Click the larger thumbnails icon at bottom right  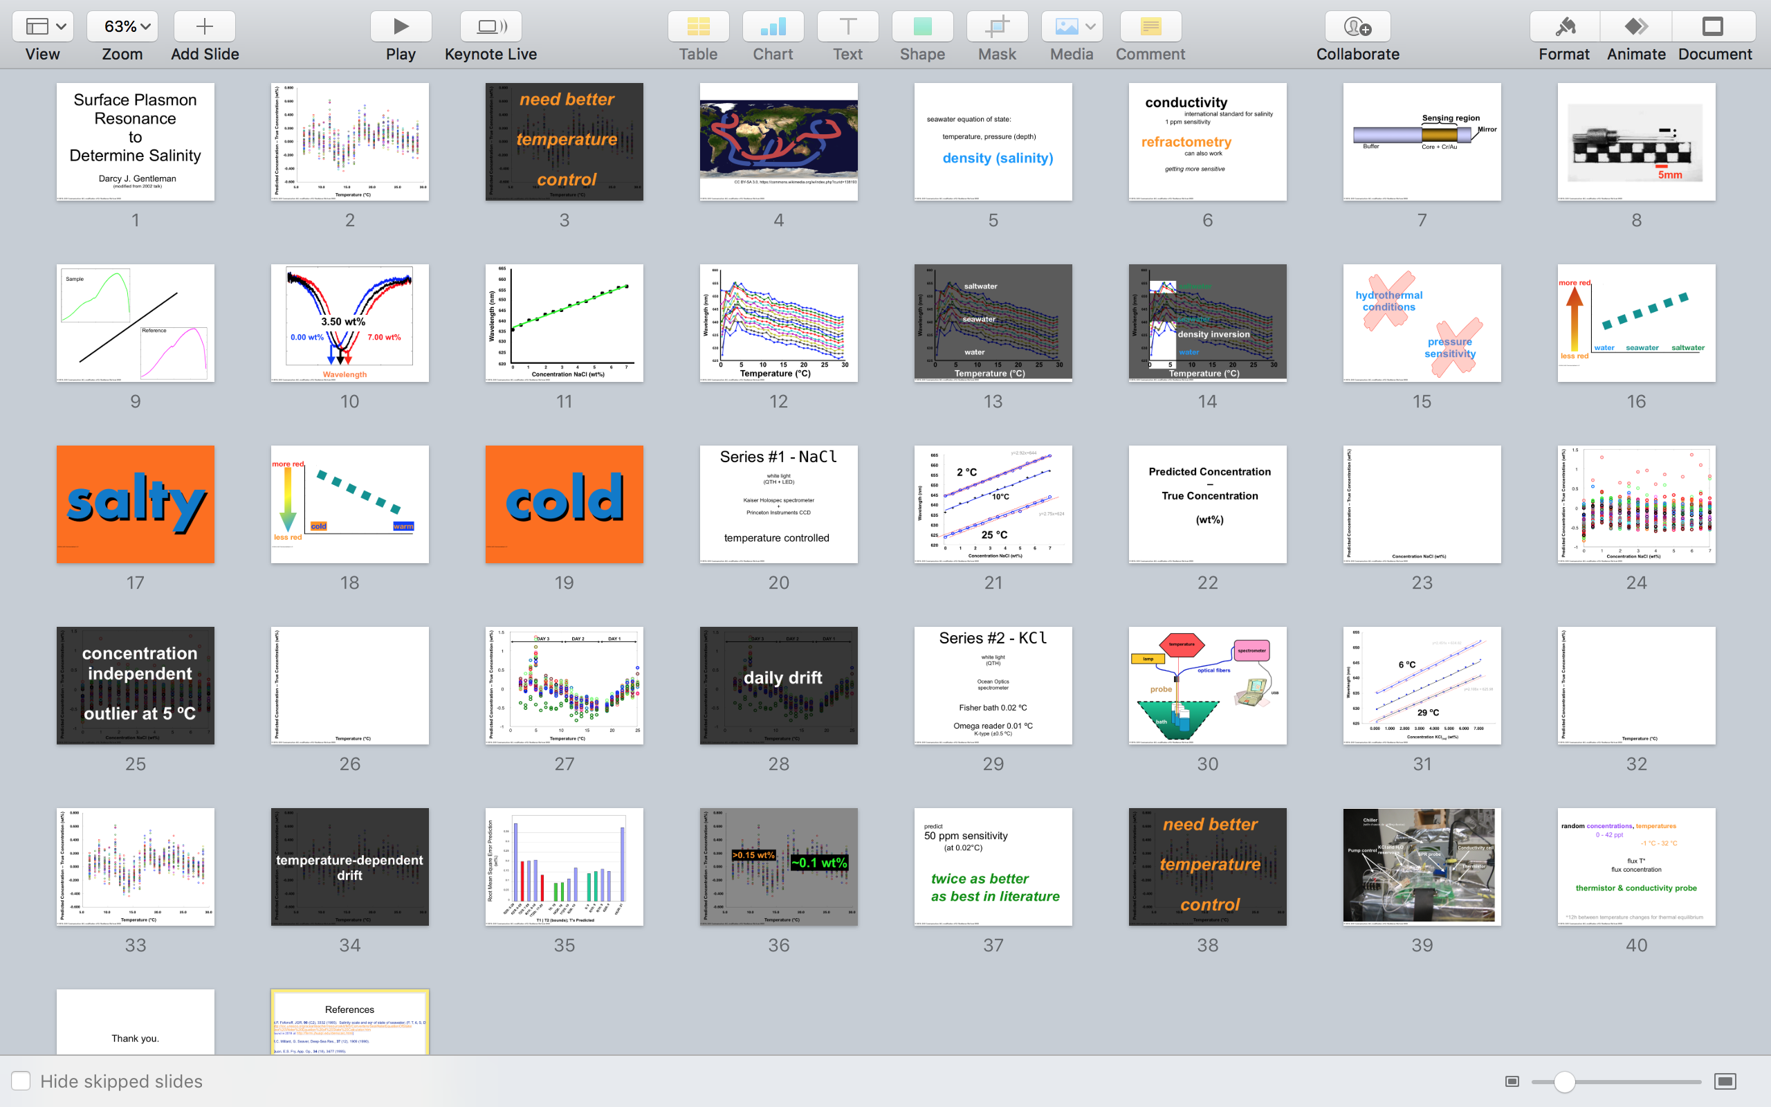pyautogui.click(x=1725, y=1081)
